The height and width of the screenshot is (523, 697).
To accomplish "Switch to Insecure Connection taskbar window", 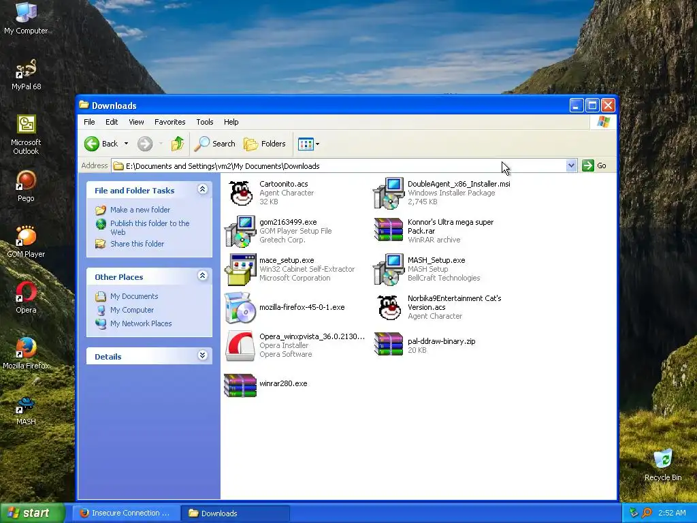I will click(126, 513).
